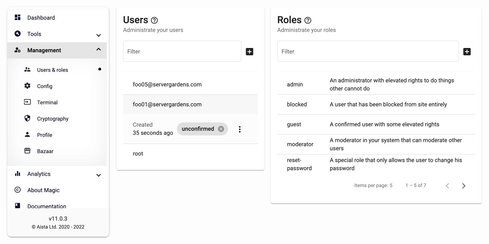Open the Roles help question icon
Screen dimensions: 489x244
[308, 20]
